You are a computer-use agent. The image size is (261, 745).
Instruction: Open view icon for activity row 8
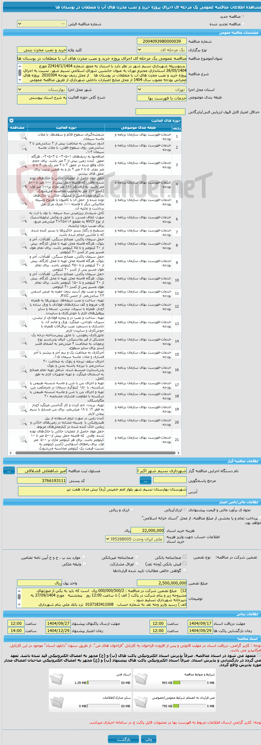tap(23, 245)
